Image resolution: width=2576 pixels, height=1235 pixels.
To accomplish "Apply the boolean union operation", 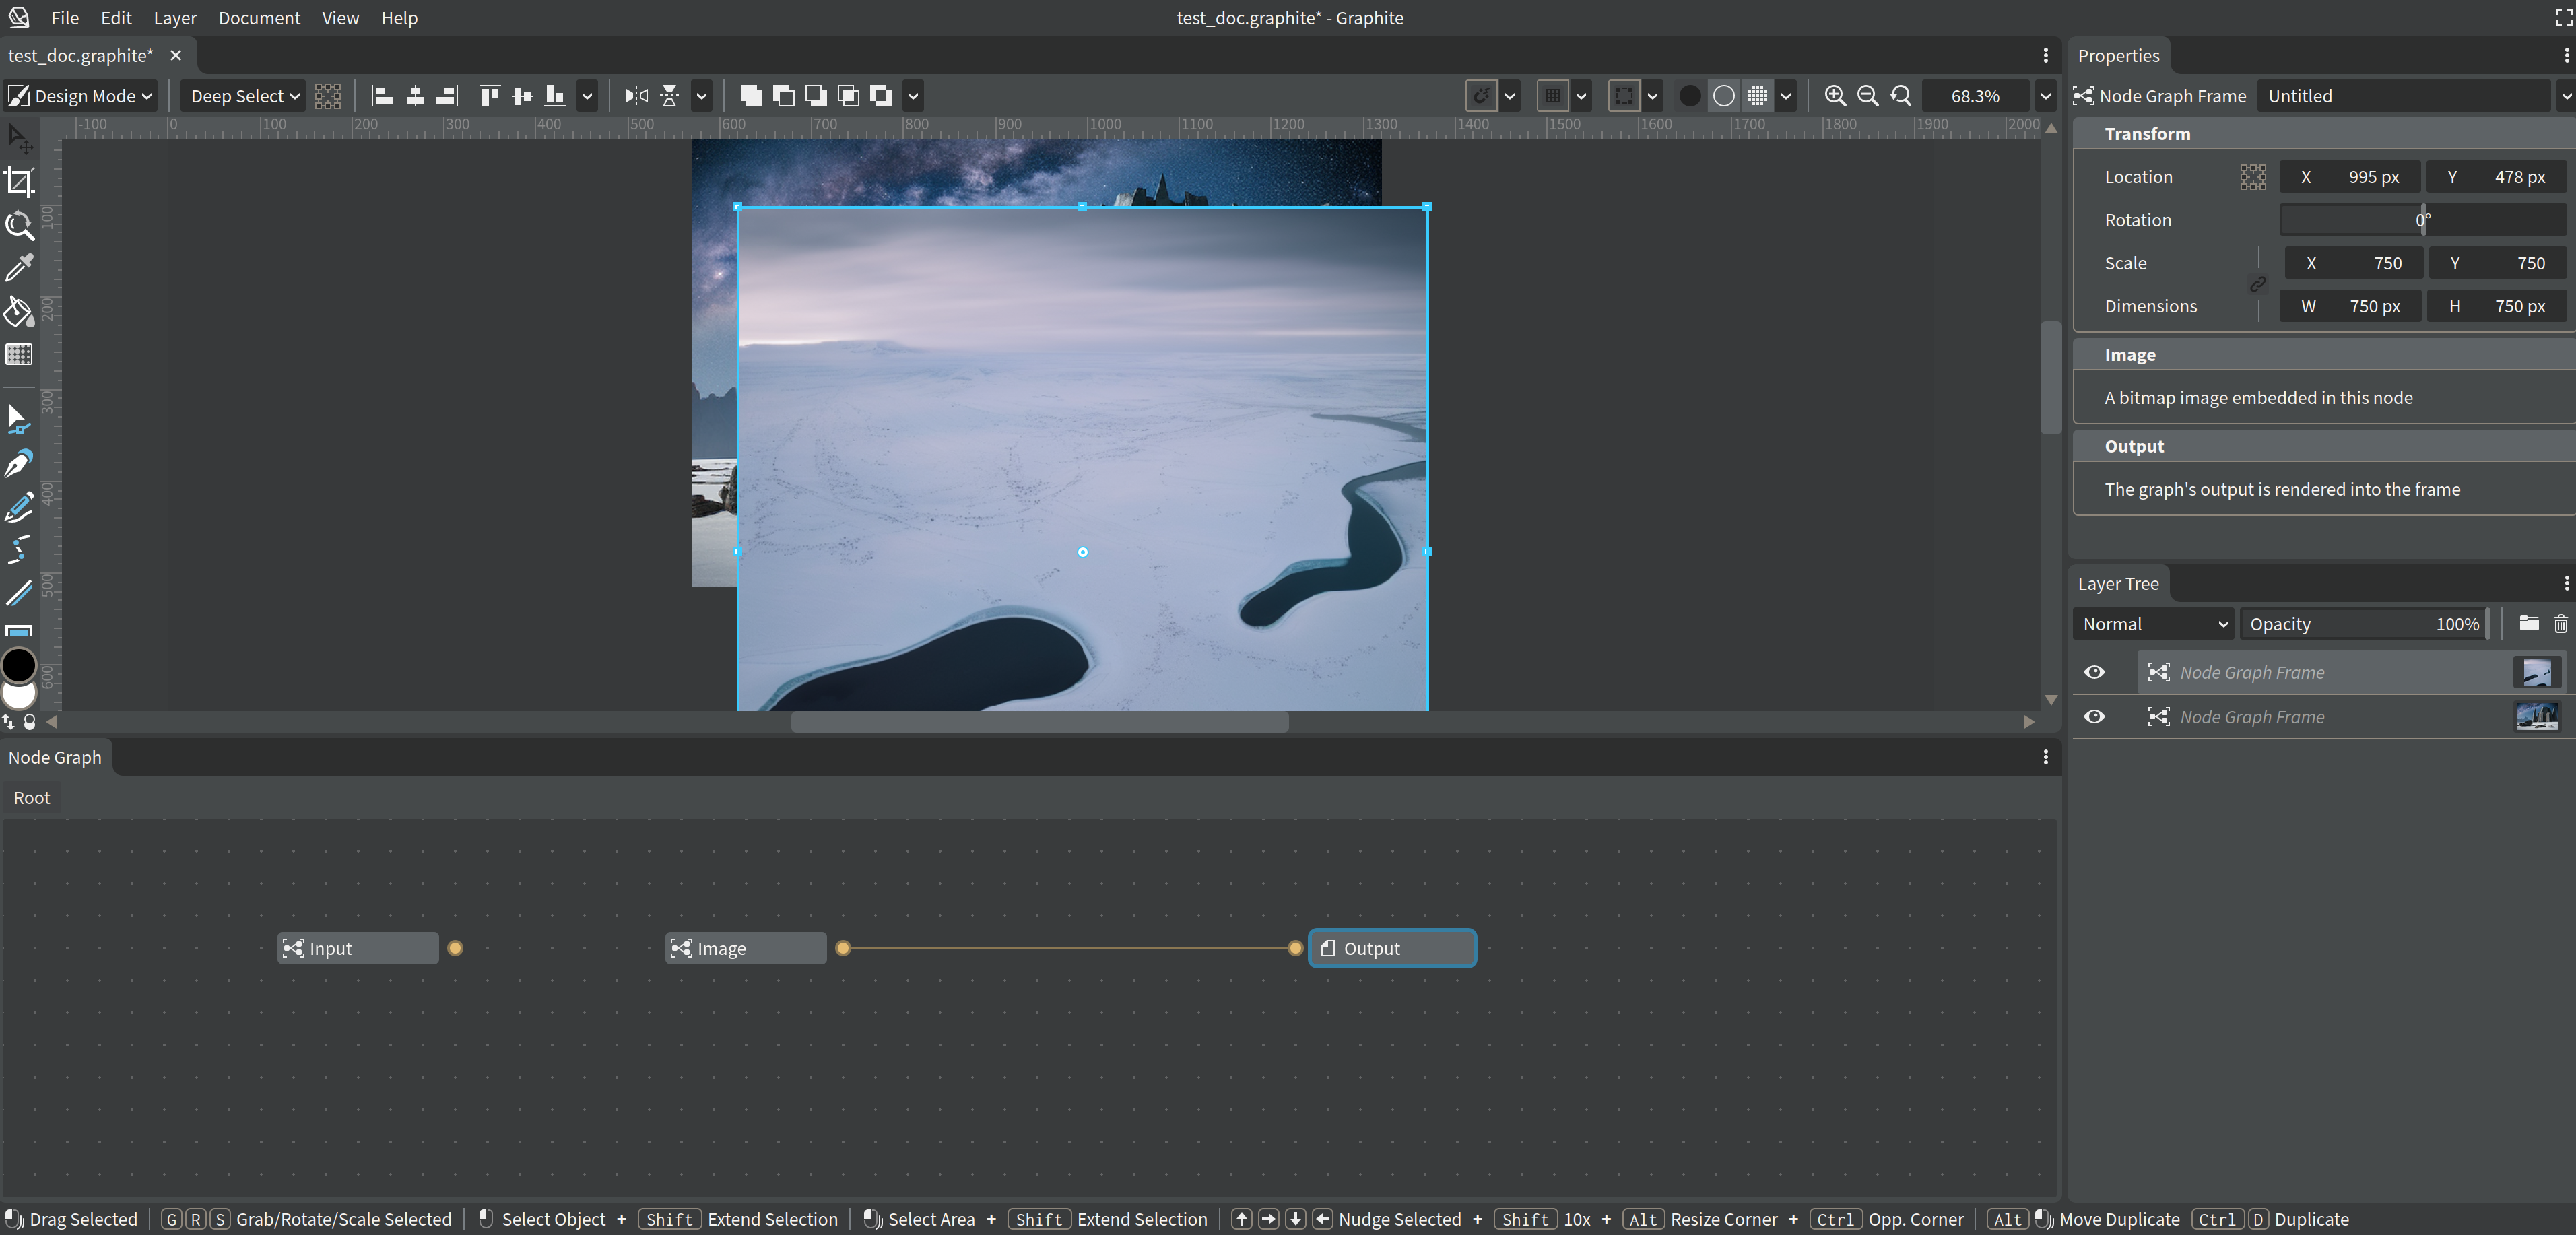I will pos(751,96).
